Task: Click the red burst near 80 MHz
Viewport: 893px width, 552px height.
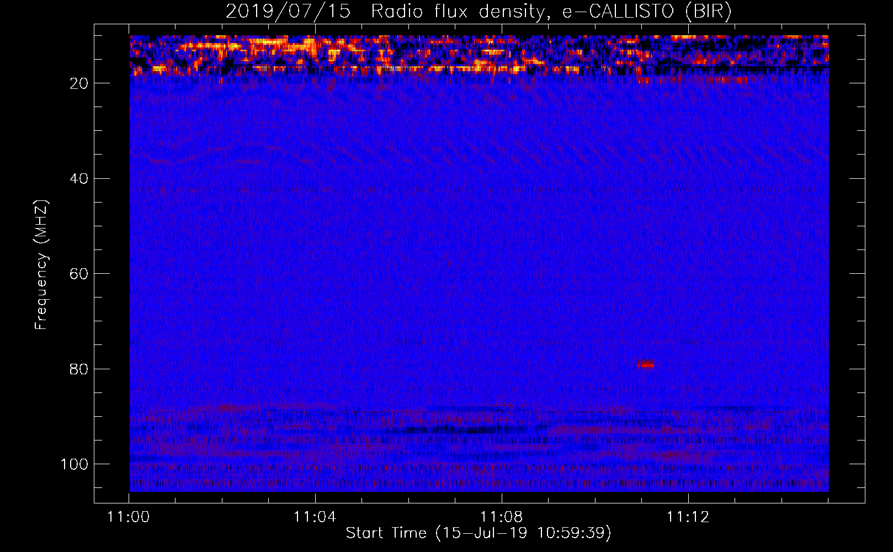Action: (646, 364)
